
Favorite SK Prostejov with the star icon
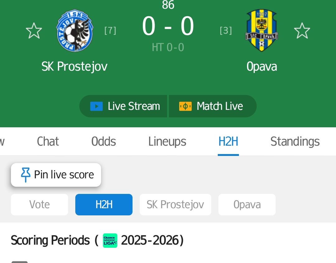coord(34,31)
